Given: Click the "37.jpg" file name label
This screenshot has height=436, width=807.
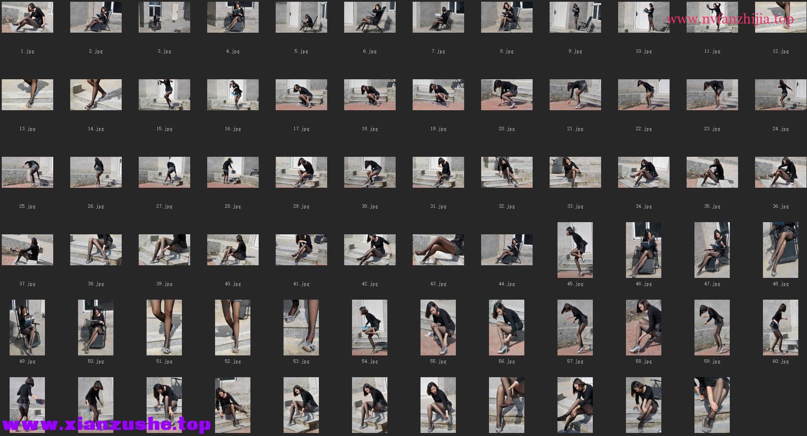Looking at the screenshot, I should (27, 284).
